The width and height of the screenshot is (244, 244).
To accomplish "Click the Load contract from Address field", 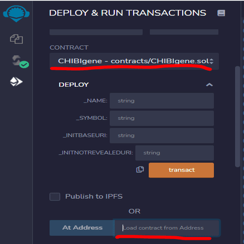I will pyautogui.click(x=167, y=228).
